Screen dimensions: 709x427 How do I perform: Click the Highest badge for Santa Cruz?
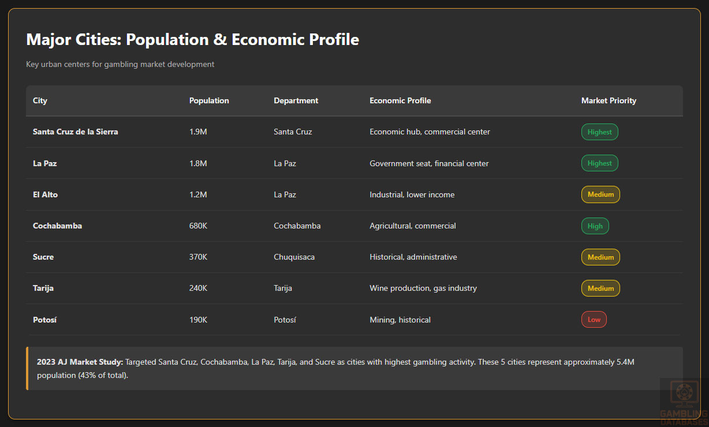(x=599, y=132)
